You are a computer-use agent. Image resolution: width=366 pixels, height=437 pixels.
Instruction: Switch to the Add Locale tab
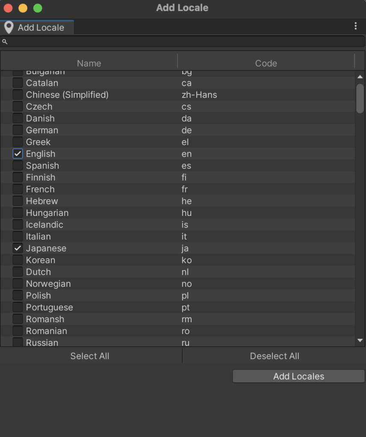[41, 28]
